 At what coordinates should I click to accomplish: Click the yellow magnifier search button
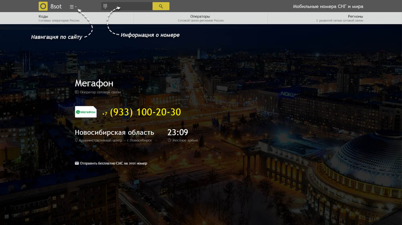coord(161,6)
